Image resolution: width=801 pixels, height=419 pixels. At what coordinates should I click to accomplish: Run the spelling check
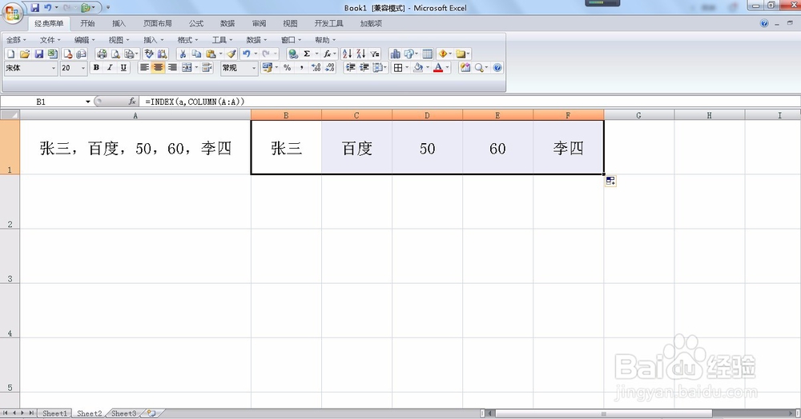[149, 54]
